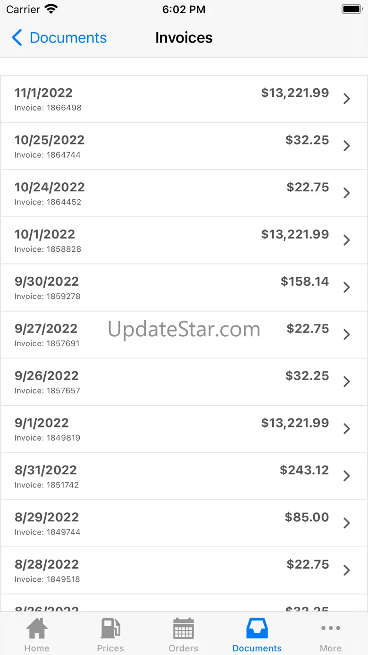368x655 pixels.
Task: Switch to the Orders tab label
Action: [184, 648]
